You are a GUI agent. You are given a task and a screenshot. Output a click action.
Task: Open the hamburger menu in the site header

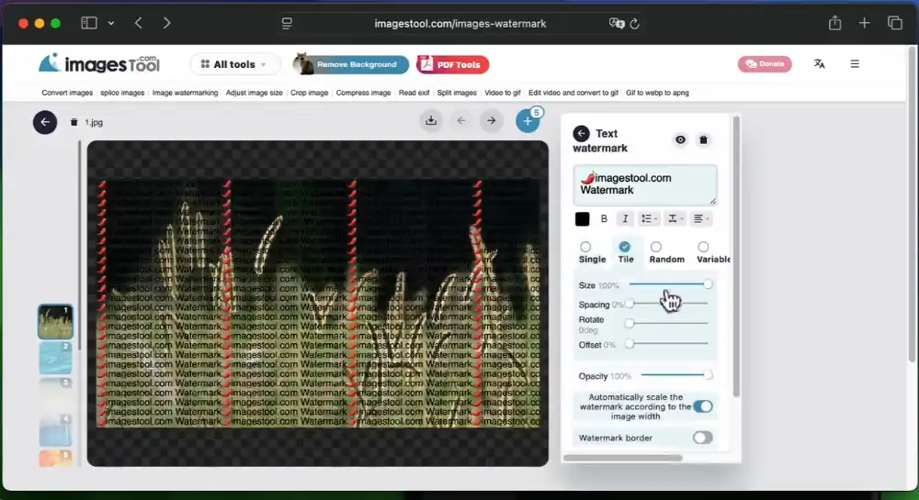click(855, 64)
